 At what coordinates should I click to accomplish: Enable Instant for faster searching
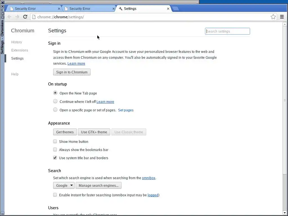click(55, 195)
